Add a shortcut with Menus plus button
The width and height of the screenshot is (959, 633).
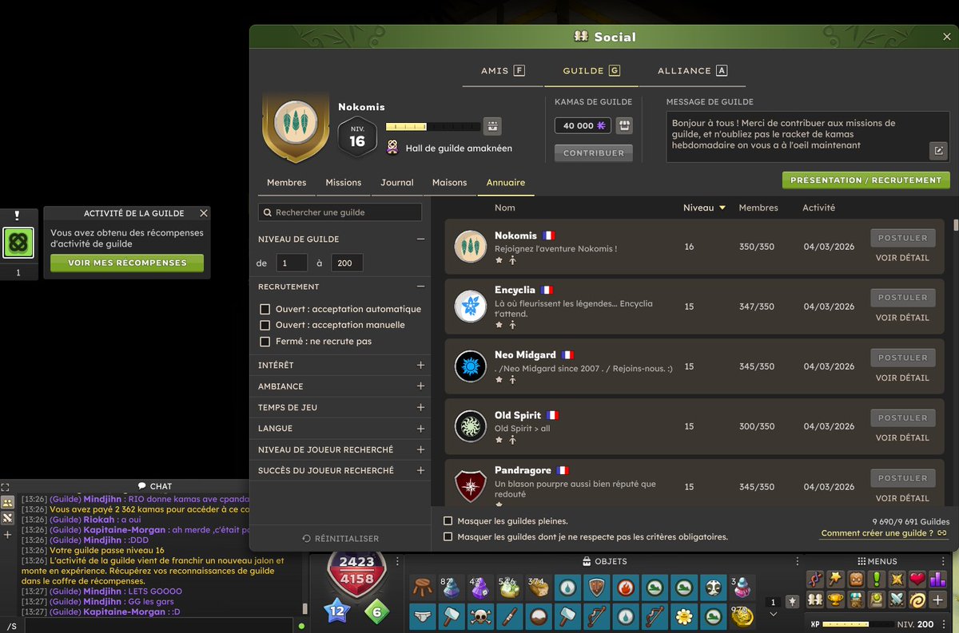click(x=937, y=599)
